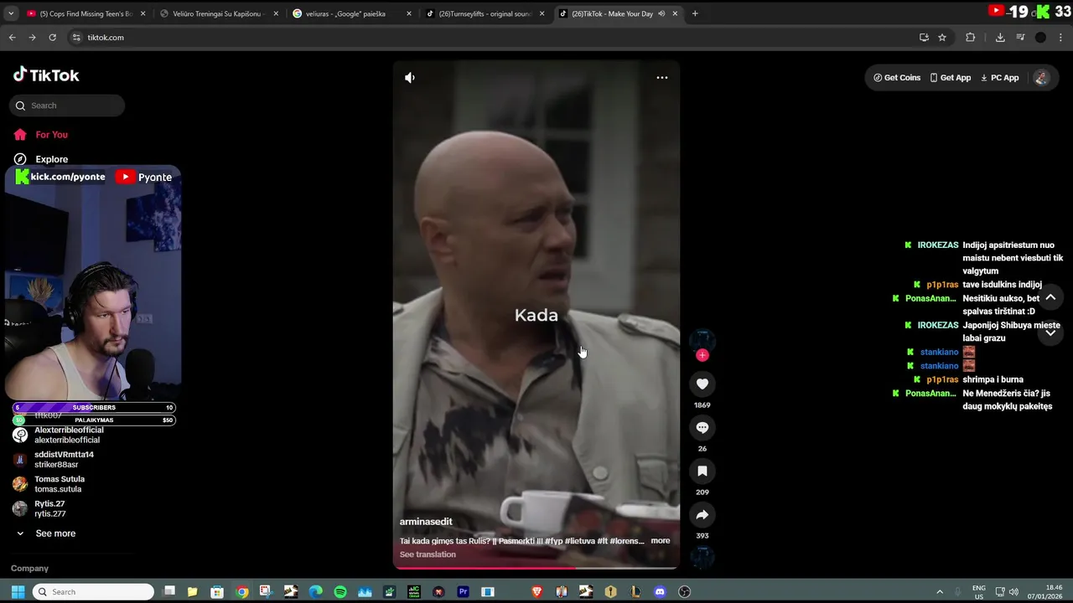Open the media control icon in toolbar
The height and width of the screenshot is (603, 1073).
1020,38
